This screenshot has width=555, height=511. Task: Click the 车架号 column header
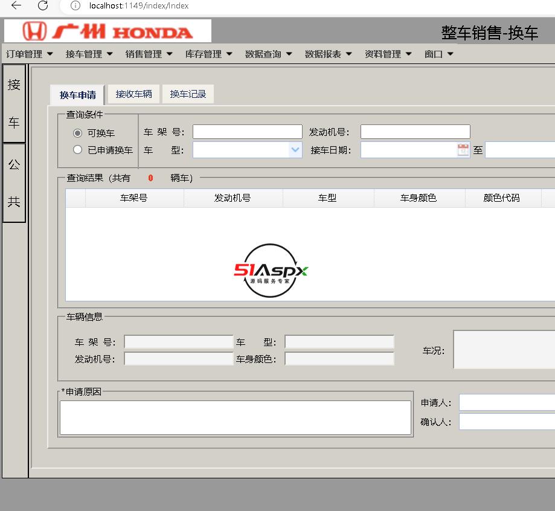(x=135, y=198)
